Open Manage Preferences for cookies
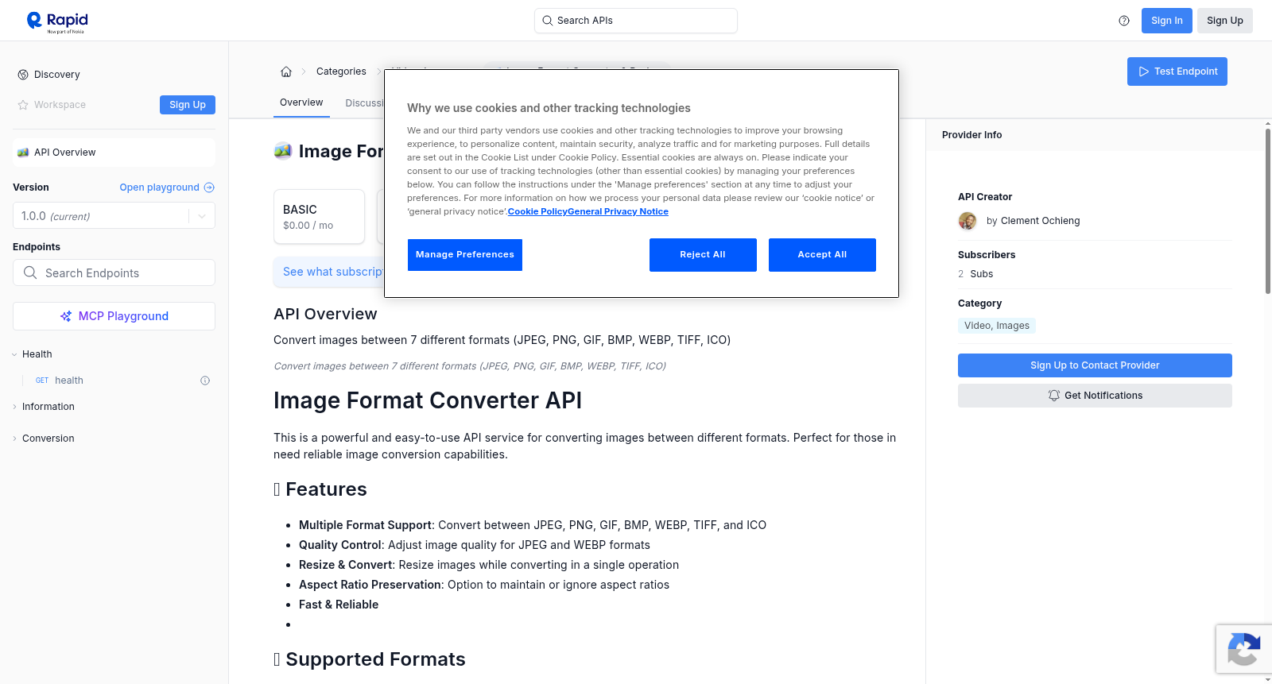The width and height of the screenshot is (1272, 684). [465, 255]
